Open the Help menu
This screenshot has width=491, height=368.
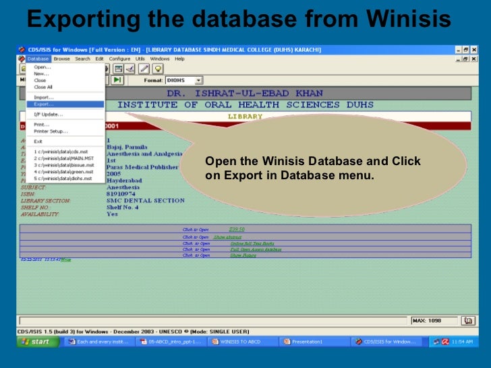pyautogui.click(x=179, y=59)
